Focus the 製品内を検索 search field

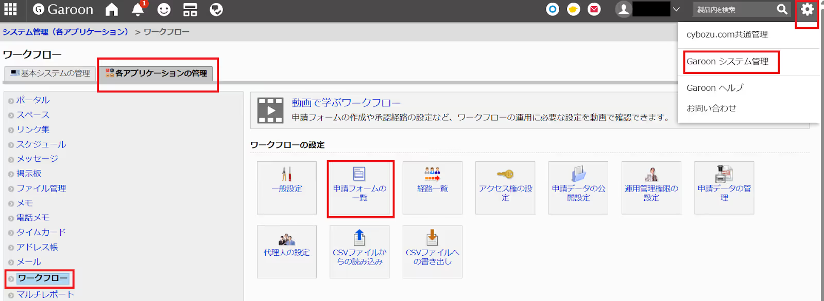tap(734, 9)
